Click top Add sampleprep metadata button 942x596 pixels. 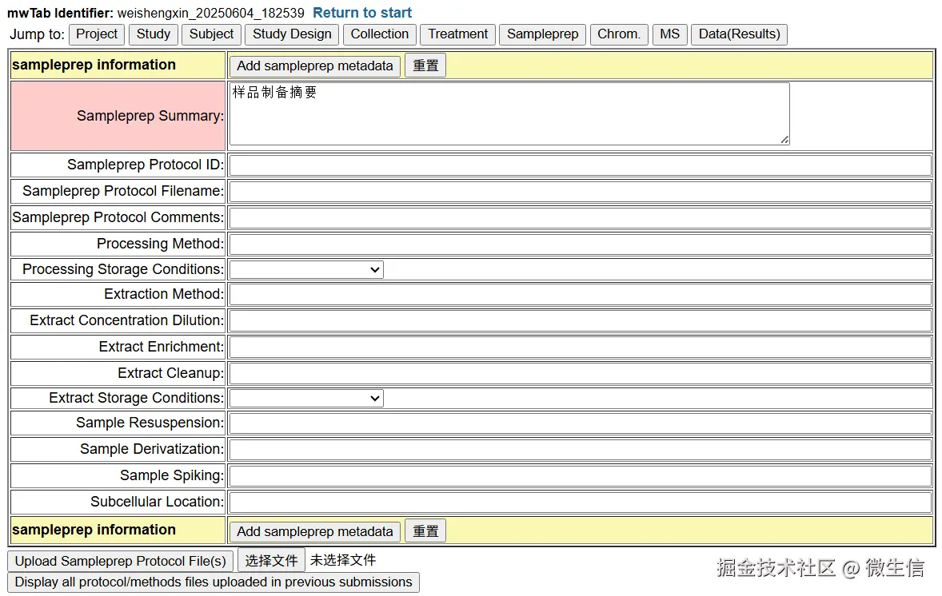coord(315,66)
